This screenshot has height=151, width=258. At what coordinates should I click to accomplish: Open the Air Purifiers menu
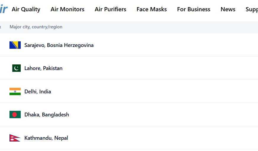pyautogui.click(x=110, y=9)
